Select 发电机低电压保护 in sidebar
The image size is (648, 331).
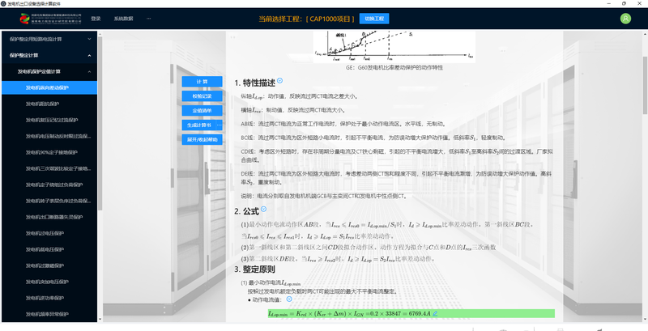pos(49,249)
